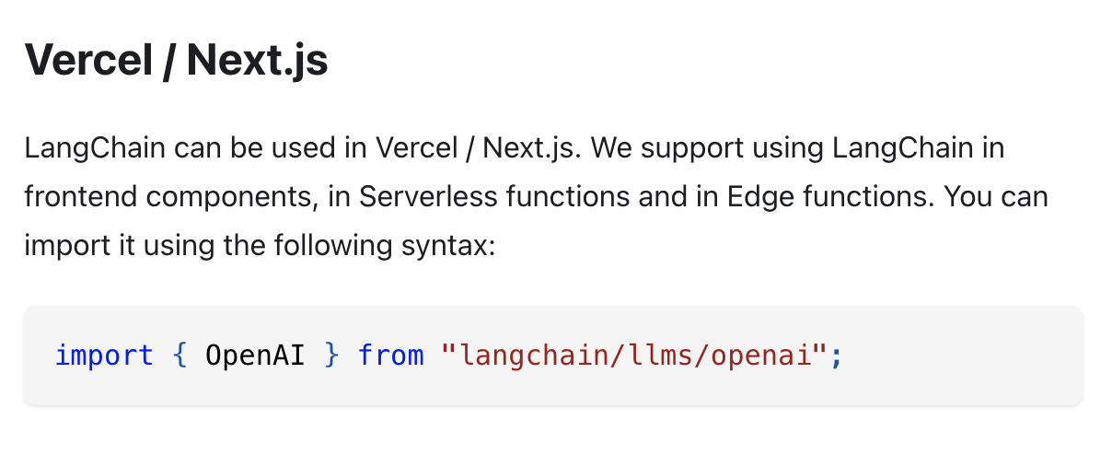Click "Next.js." in the paragraph's first line
1112x455 pixels.
530,147
